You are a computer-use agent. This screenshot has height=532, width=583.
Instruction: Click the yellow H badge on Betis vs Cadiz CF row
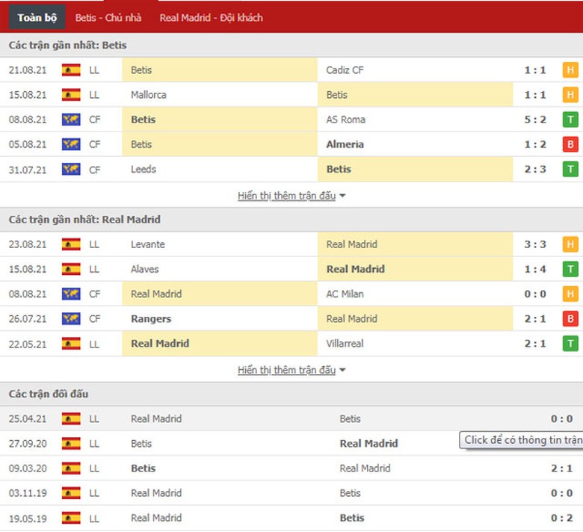tap(570, 70)
